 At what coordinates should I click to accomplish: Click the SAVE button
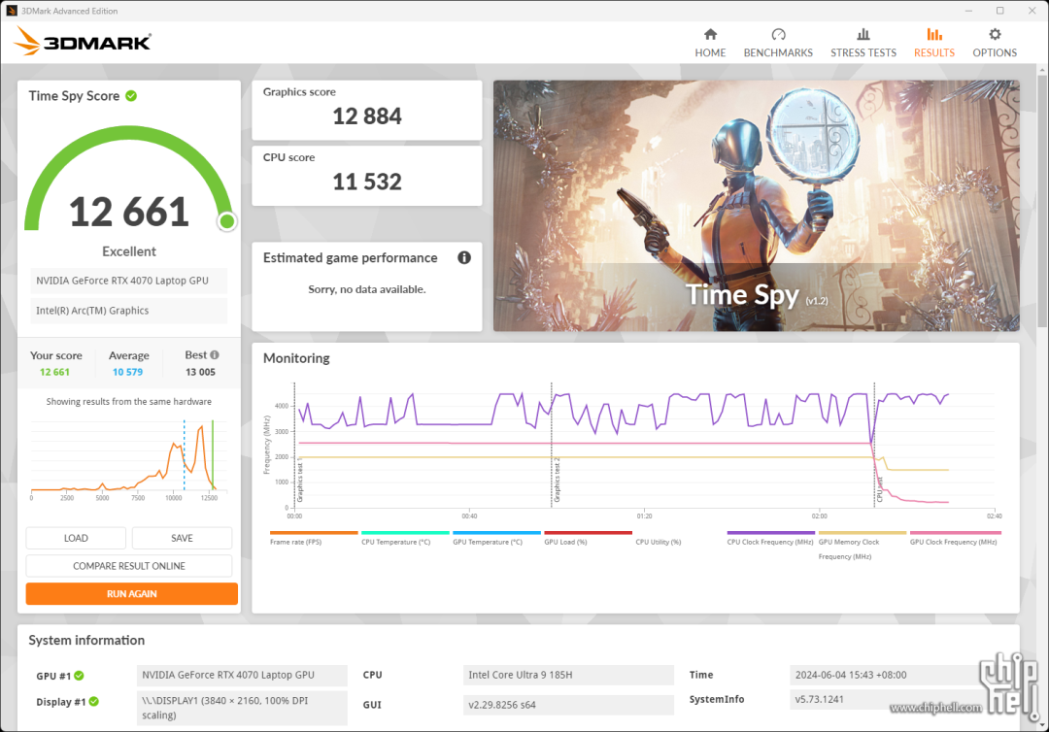[x=182, y=538]
